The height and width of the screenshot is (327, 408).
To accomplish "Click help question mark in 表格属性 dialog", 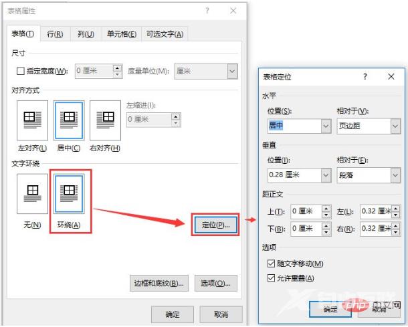I will [x=207, y=11].
